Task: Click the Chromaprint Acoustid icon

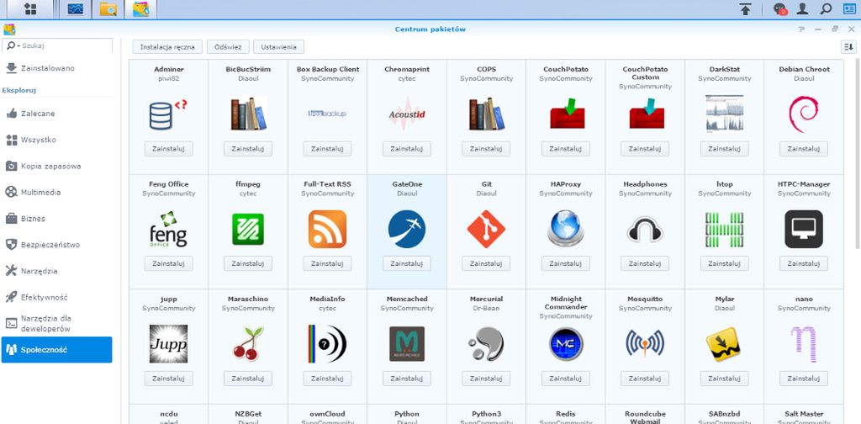Action: tap(407, 114)
